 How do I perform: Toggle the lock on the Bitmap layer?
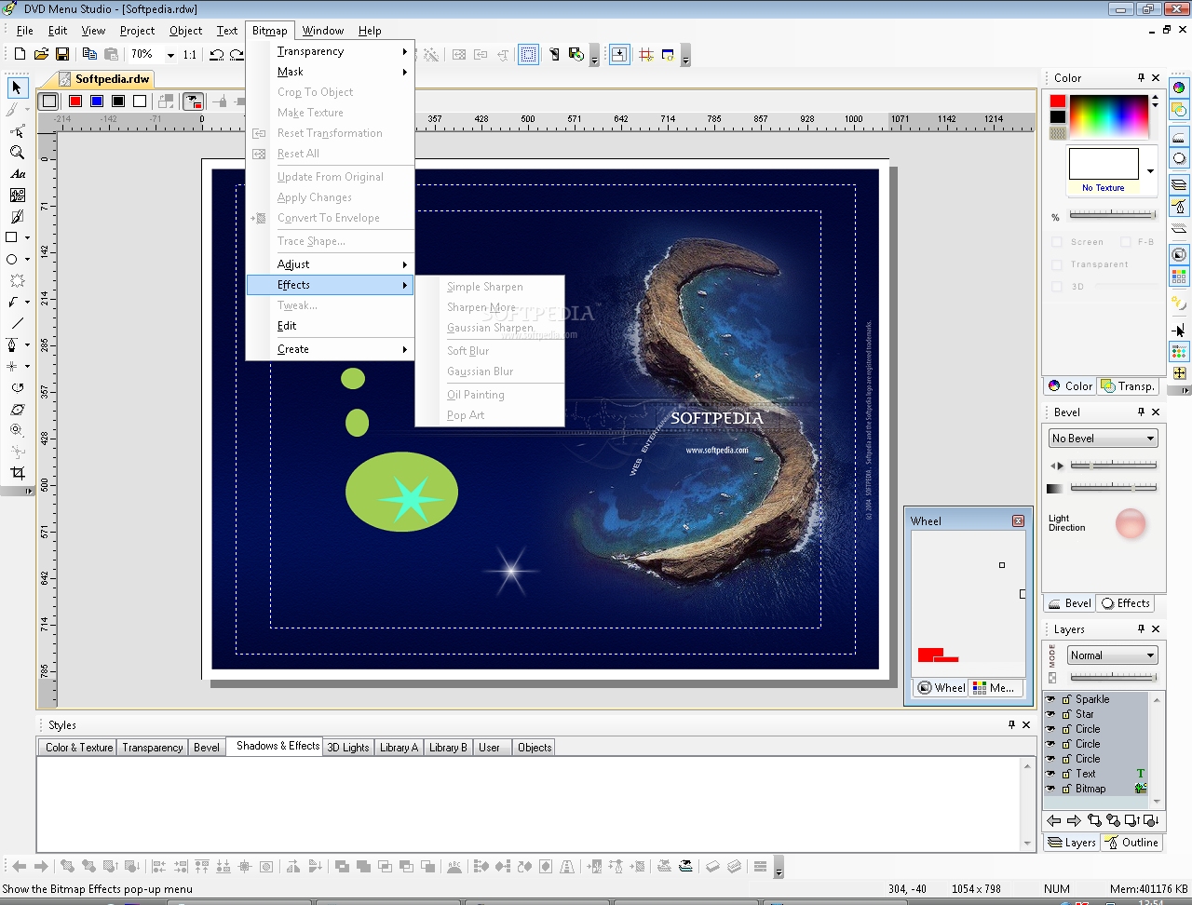[x=1066, y=789]
